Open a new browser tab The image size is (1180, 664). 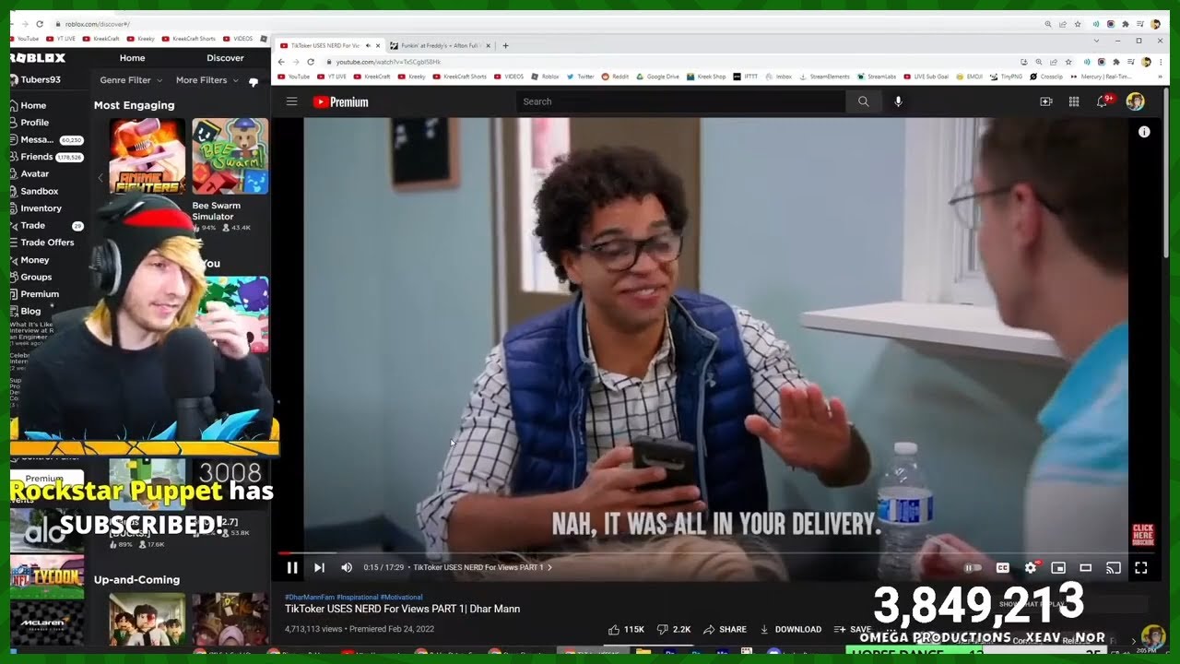coord(505,45)
